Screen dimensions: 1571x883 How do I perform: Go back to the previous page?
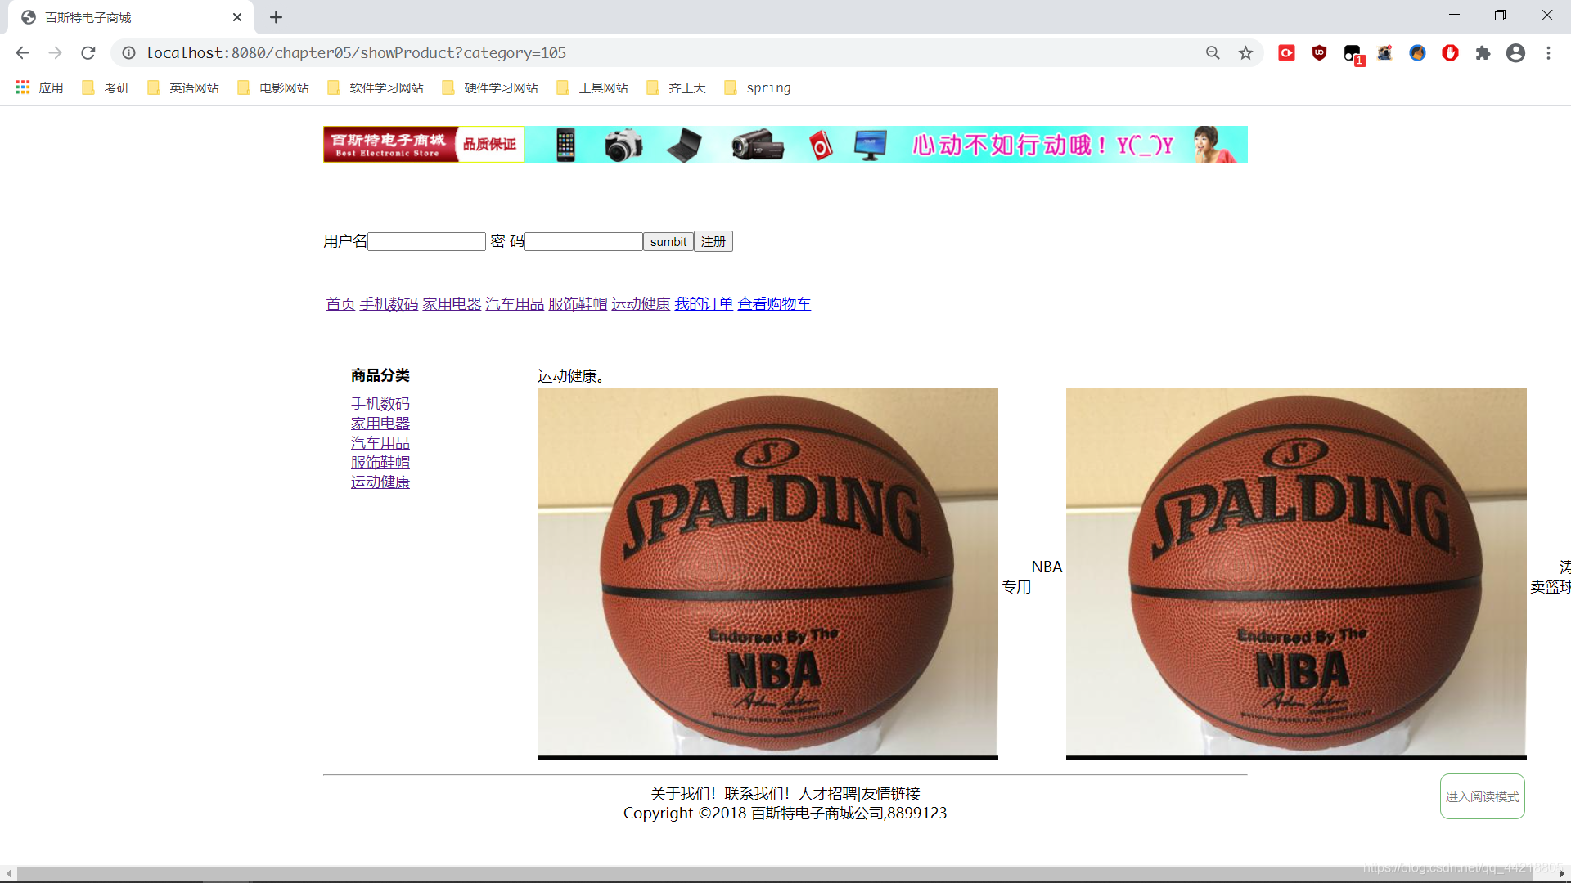(22, 53)
